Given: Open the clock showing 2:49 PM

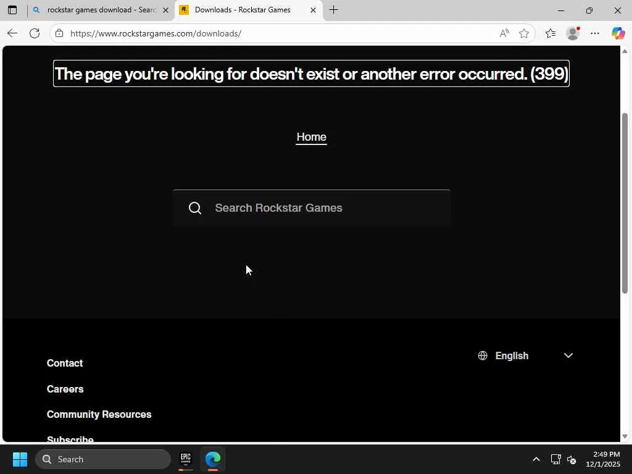Looking at the screenshot, I should pos(603,459).
